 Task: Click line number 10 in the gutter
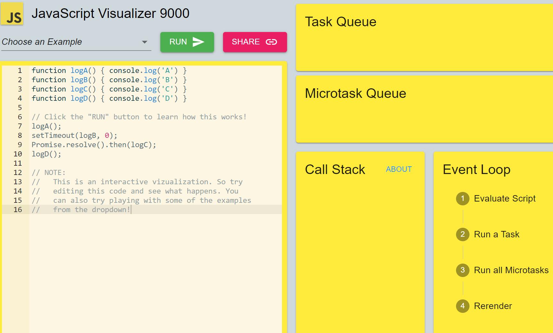[18, 154]
